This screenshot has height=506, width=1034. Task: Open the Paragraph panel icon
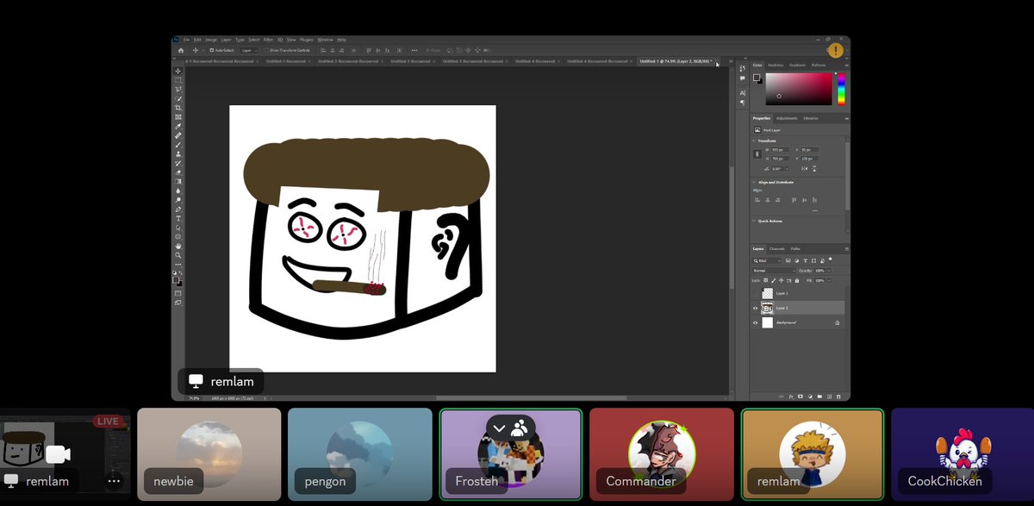743,103
